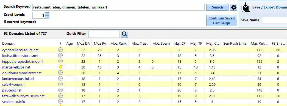Click favorite circle for p26ceox.net
Screen dimensions: 287x106
pos(60,90)
